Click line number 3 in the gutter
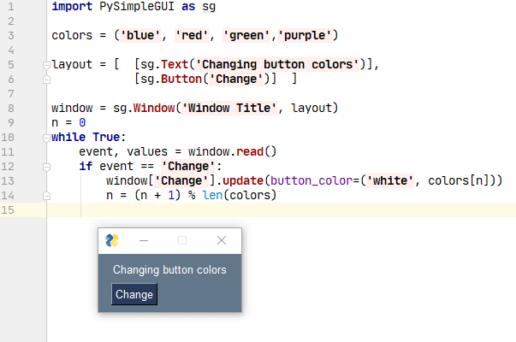This screenshot has height=342, width=516. click(11, 36)
